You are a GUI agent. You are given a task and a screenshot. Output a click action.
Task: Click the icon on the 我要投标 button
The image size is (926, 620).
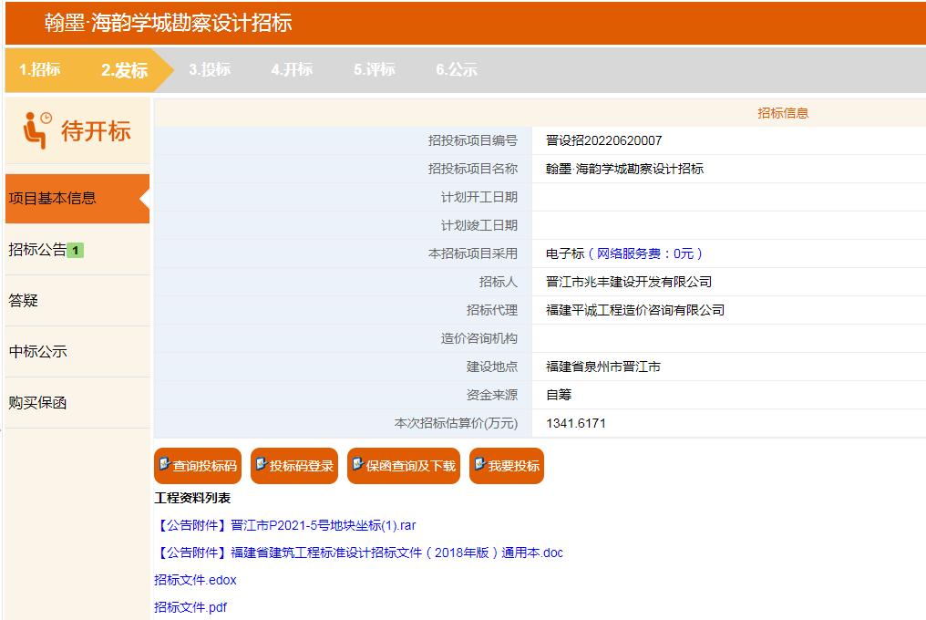479,465
